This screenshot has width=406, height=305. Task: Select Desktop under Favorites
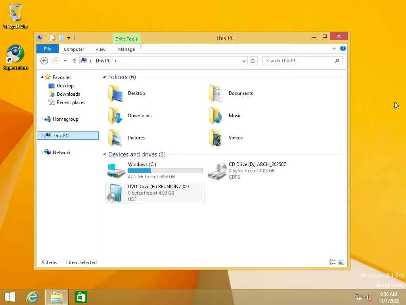coord(65,86)
